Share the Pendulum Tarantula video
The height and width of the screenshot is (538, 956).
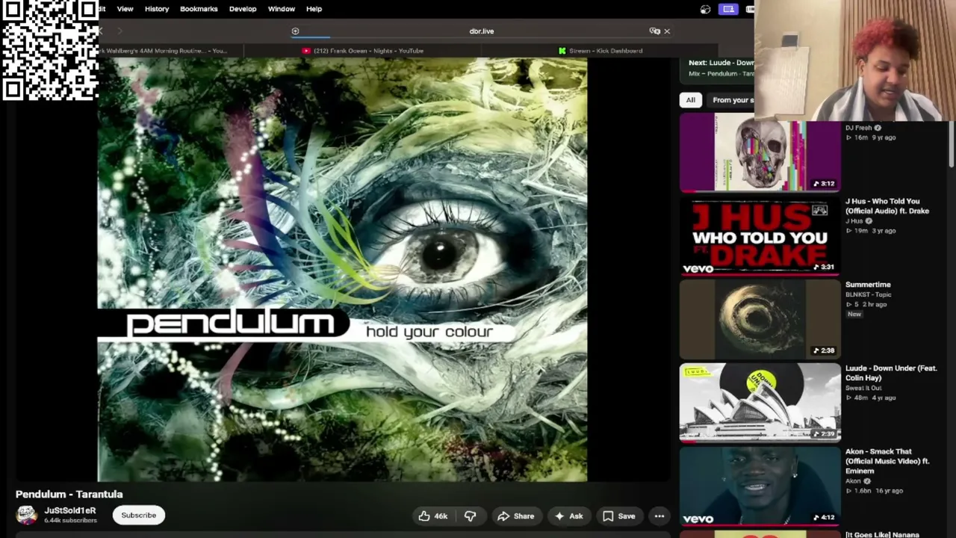pos(515,516)
